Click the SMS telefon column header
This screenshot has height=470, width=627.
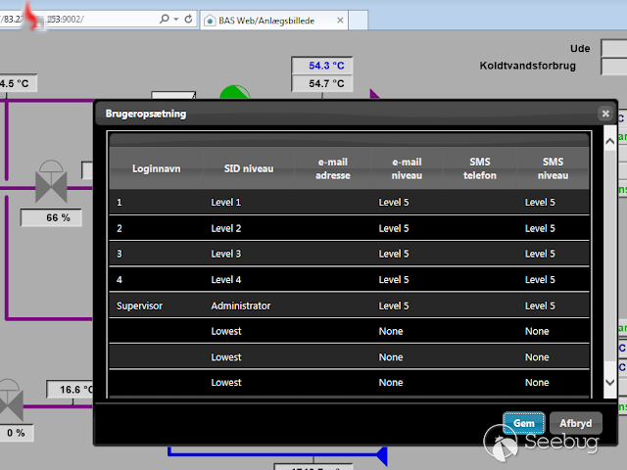click(480, 168)
